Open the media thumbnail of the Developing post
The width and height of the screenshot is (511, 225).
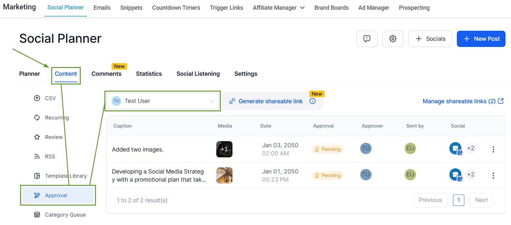tap(224, 175)
